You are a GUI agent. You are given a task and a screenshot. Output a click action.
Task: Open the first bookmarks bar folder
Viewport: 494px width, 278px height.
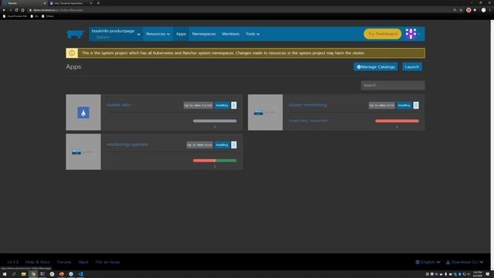click(15, 16)
